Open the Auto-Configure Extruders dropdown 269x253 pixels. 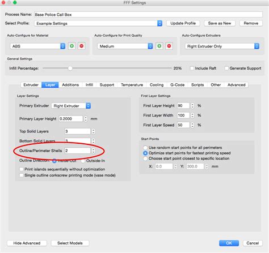tap(222, 46)
